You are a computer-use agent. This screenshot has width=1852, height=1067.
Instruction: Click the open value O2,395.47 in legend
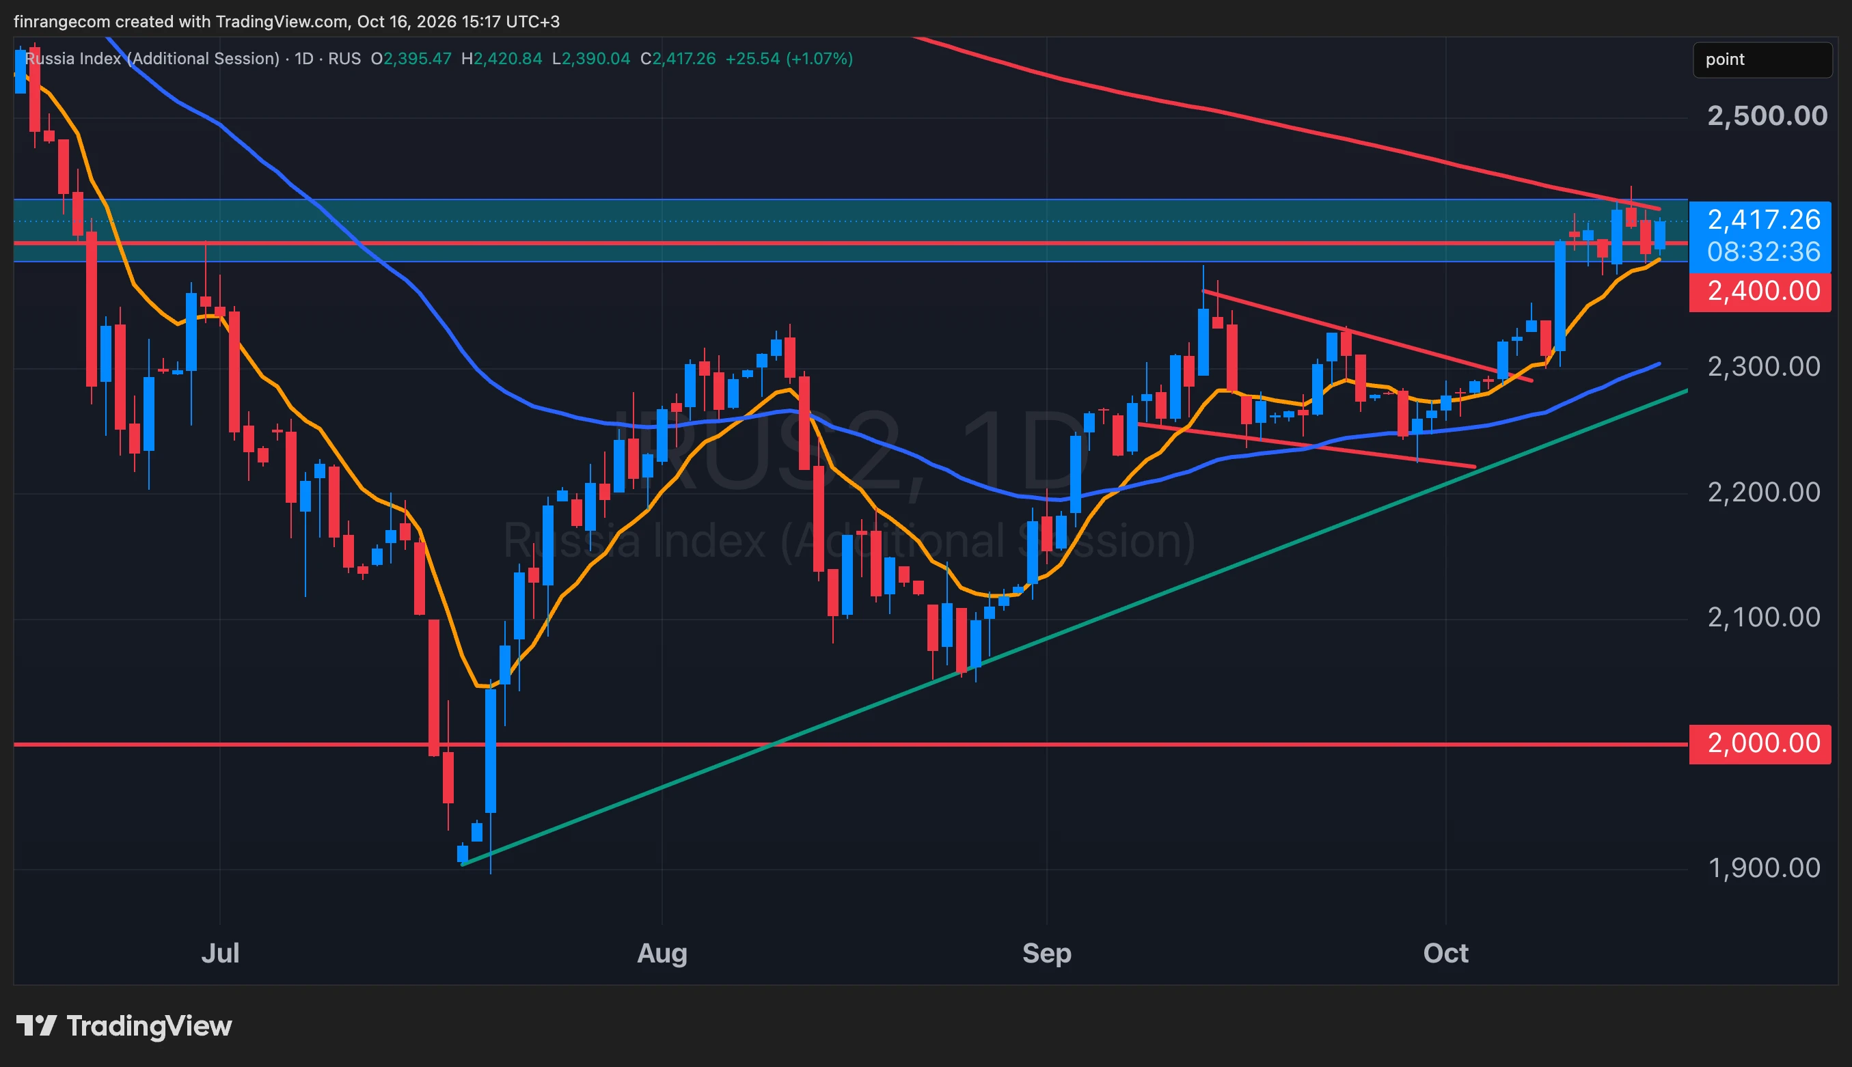tap(411, 59)
